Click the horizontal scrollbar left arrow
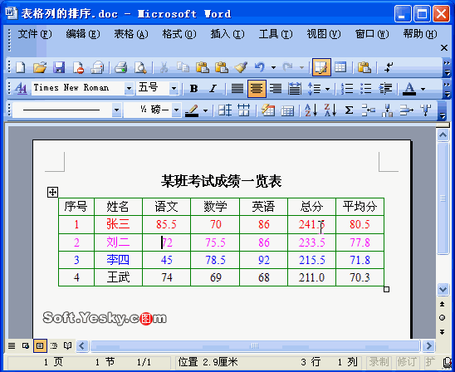The width and height of the screenshot is (455, 372). click(82, 346)
